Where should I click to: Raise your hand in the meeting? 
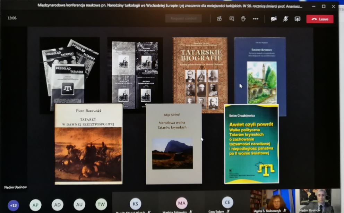point(243,19)
